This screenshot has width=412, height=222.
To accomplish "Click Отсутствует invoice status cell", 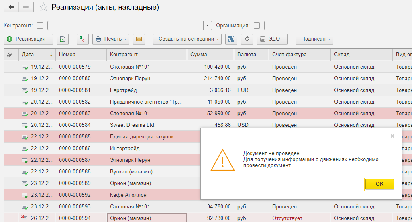I will point(300,218).
